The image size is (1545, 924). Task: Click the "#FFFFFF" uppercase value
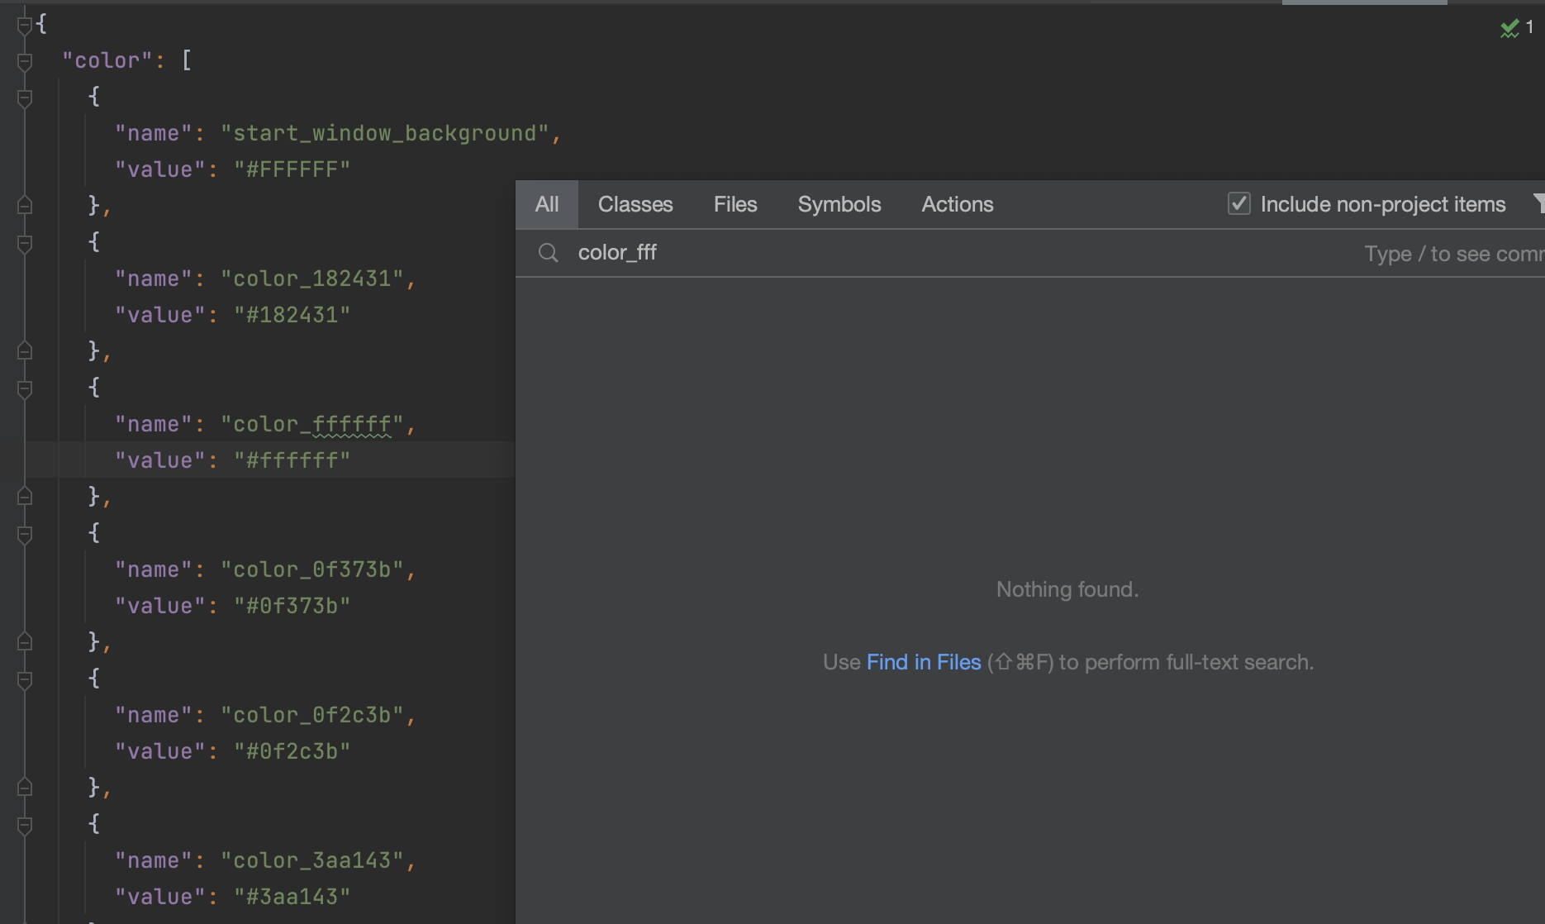click(292, 170)
